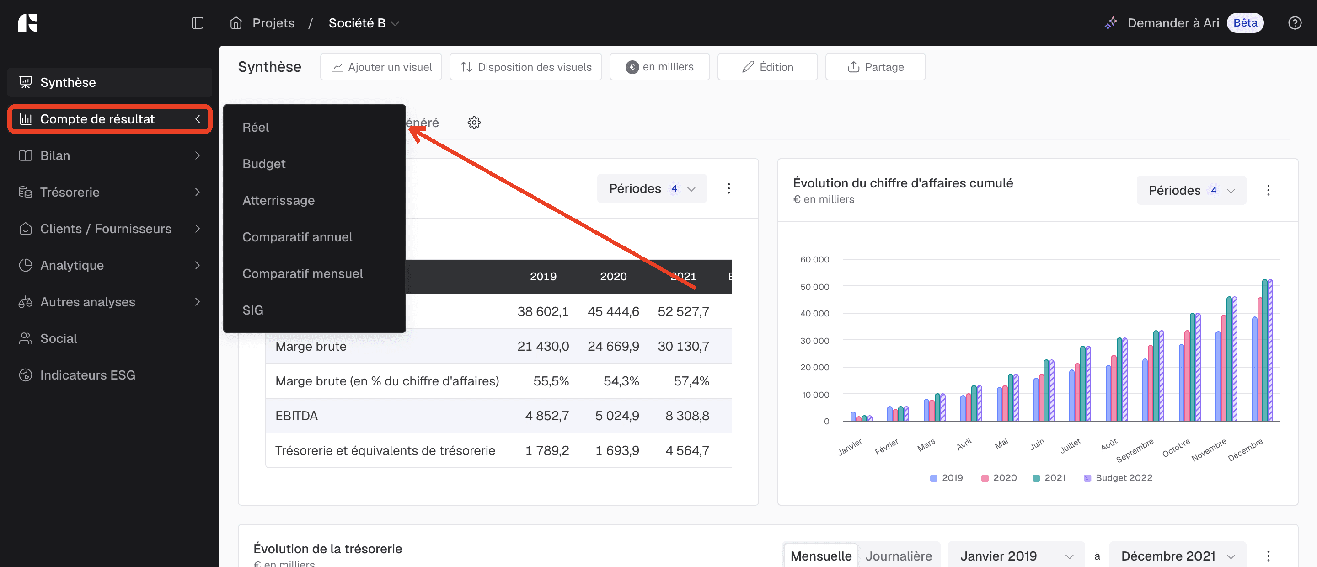This screenshot has width=1317, height=567.
Task: Expand the Analytique submenu chevron
Action: (x=198, y=265)
